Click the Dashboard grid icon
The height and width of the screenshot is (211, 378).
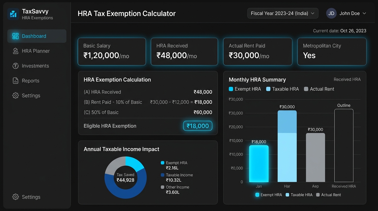16,36
